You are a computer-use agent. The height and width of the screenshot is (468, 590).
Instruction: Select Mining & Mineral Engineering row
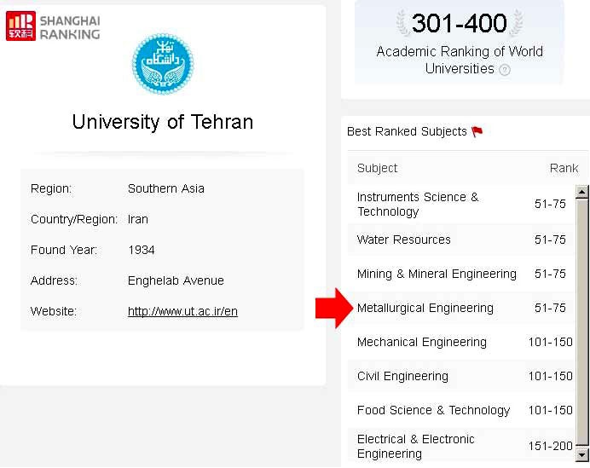pos(462,274)
